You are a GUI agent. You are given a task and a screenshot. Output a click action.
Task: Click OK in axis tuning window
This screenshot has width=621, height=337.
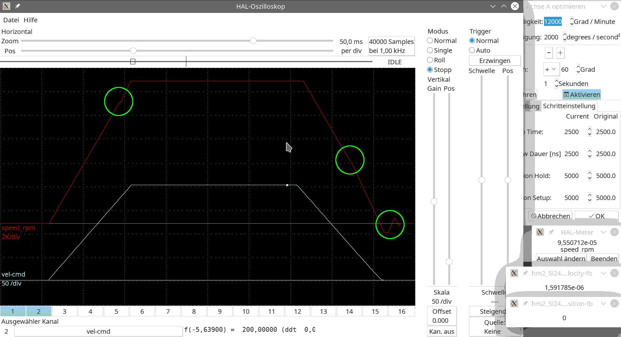(x=597, y=216)
